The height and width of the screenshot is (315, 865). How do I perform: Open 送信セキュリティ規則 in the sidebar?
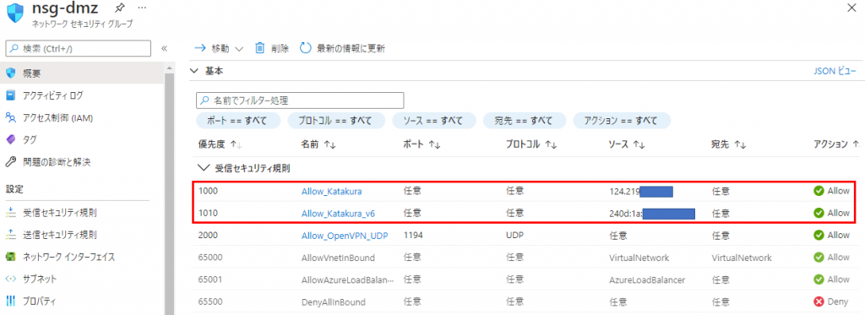click(61, 235)
